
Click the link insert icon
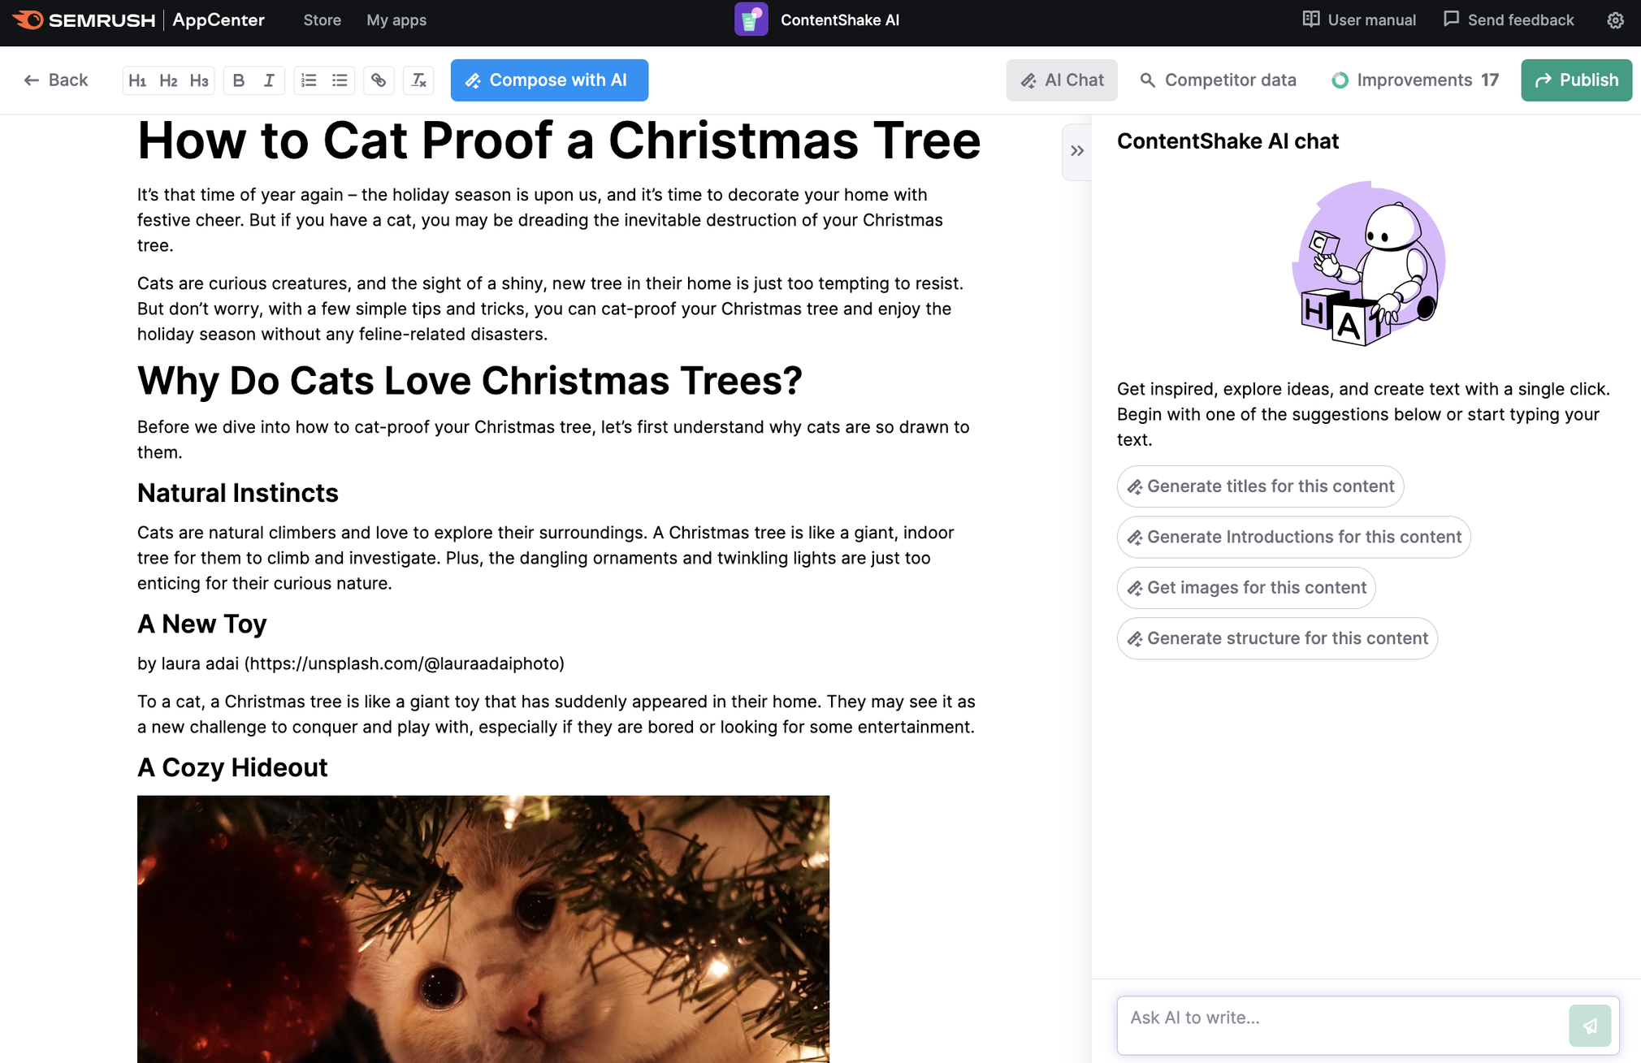tap(379, 80)
